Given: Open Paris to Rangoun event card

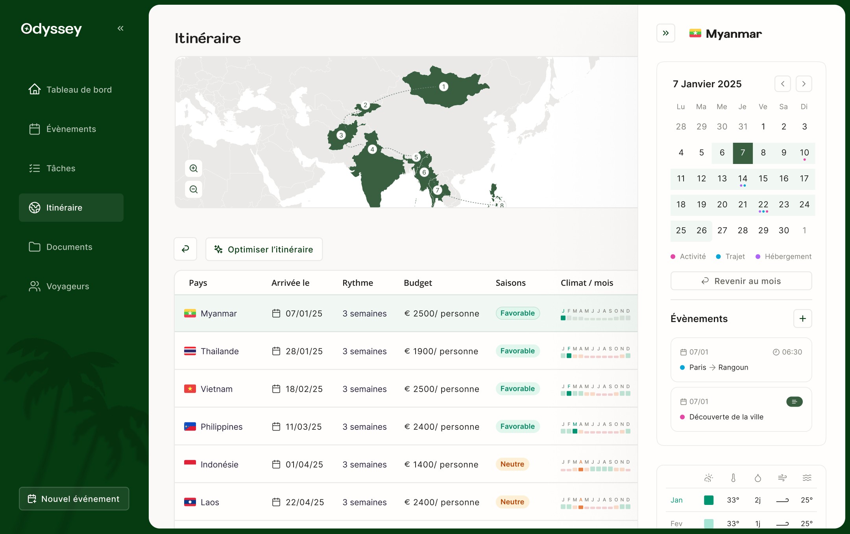Looking at the screenshot, I should (741, 360).
